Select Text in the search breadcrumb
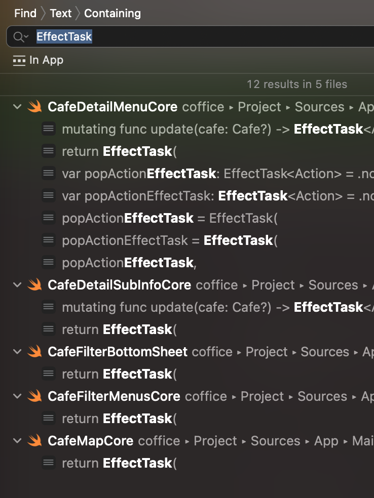374x498 pixels. pos(61,13)
